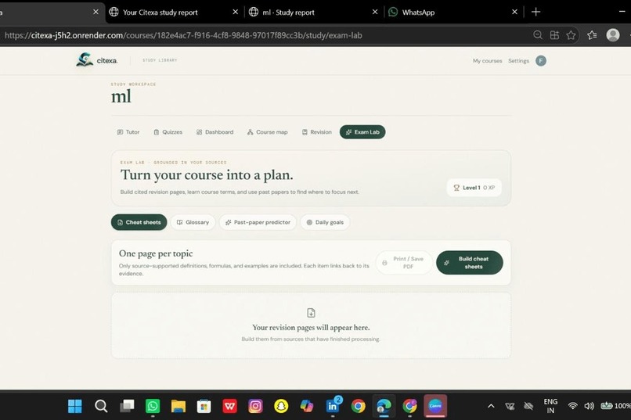Open Snapchat from the taskbar
Screen dimensions: 631x420
(281, 406)
